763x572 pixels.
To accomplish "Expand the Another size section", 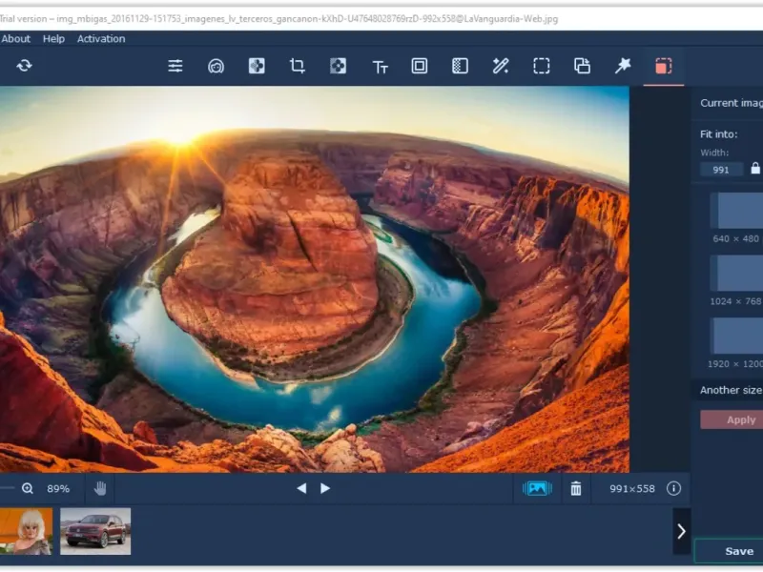I will 731,390.
